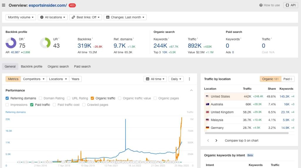Open the esportsinsider.com/ link
301x168 pixels.
[48, 5]
